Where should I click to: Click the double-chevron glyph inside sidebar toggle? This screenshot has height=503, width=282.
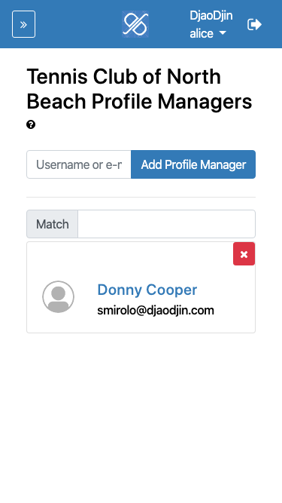[x=23, y=25]
